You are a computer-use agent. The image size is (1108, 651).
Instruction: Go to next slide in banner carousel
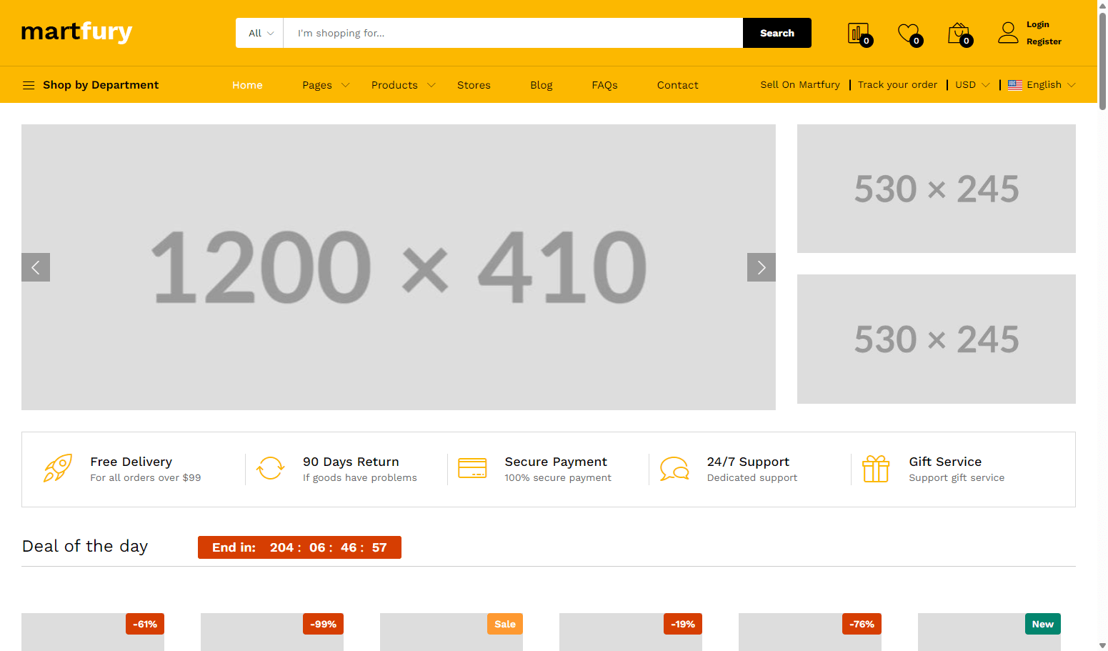(x=762, y=267)
